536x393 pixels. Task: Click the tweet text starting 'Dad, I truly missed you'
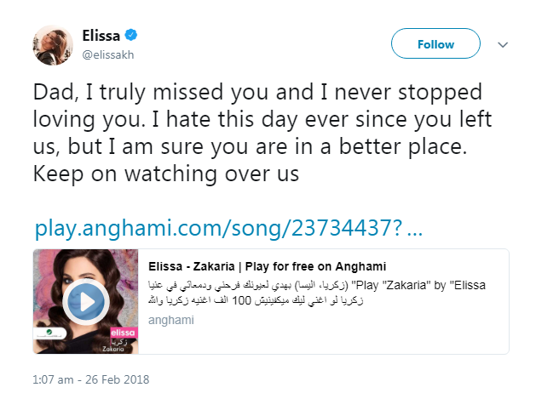coord(257,91)
